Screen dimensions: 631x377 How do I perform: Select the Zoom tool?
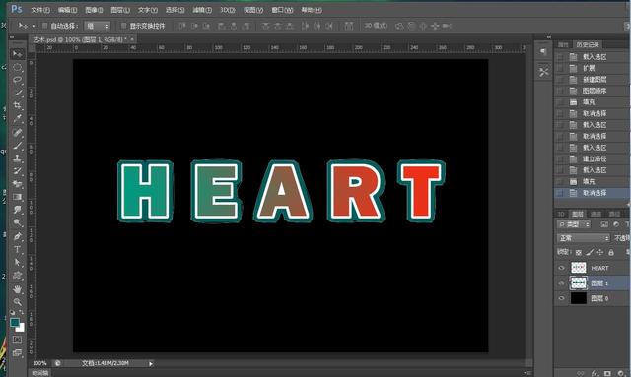17,301
